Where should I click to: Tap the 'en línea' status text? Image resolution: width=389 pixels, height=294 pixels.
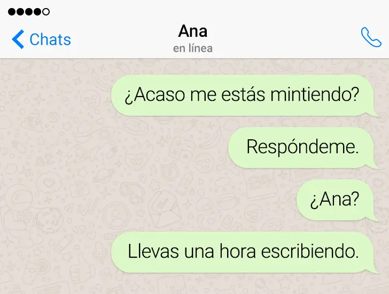(x=193, y=49)
